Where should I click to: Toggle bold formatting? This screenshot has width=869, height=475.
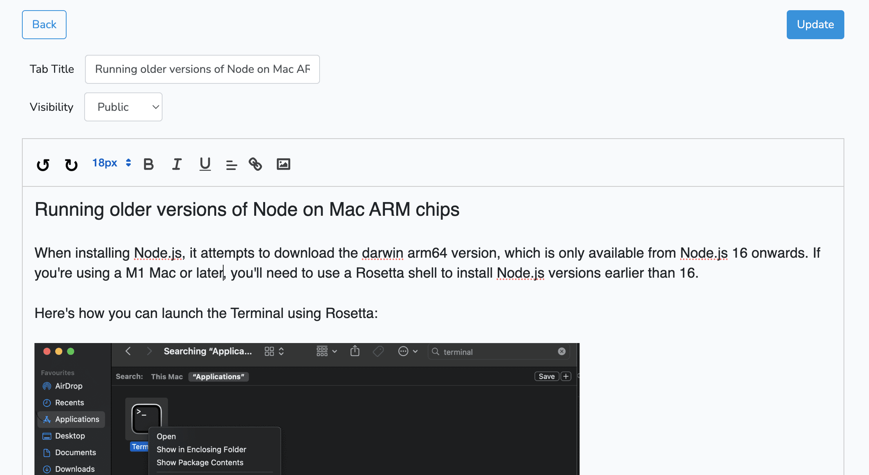click(x=148, y=164)
